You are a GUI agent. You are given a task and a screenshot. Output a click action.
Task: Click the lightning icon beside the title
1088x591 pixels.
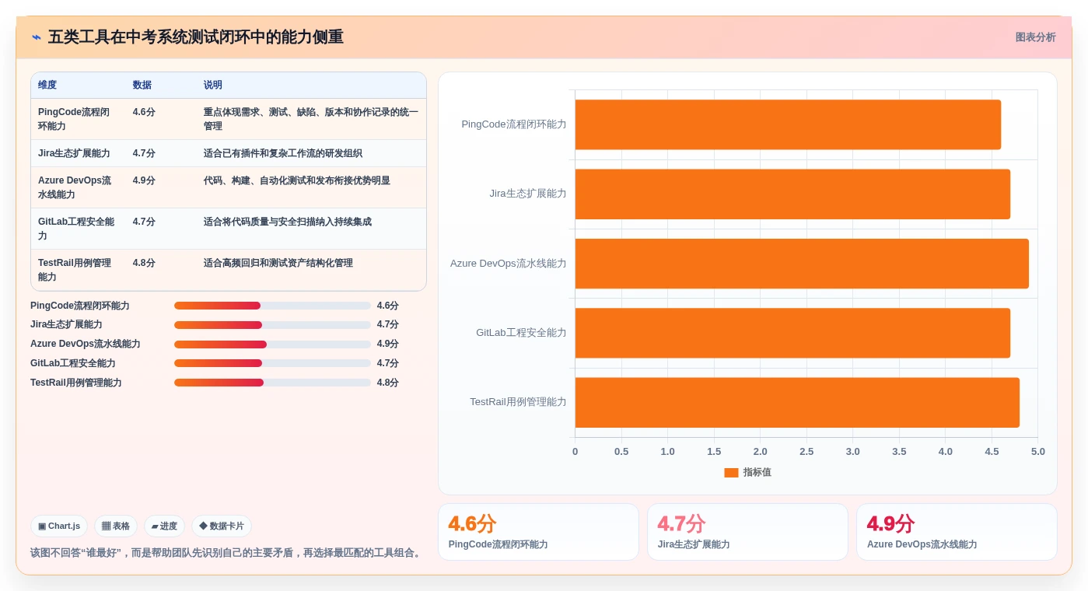[x=37, y=37]
